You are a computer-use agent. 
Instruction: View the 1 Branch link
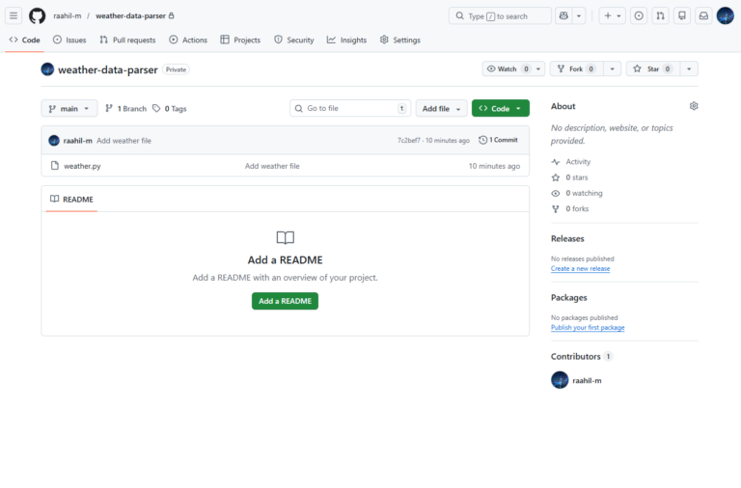click(x=125, y=109)
